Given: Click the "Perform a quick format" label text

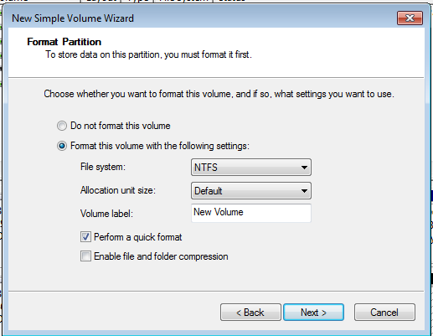Looking at the screenshot, I should click(x=138, y=237).
